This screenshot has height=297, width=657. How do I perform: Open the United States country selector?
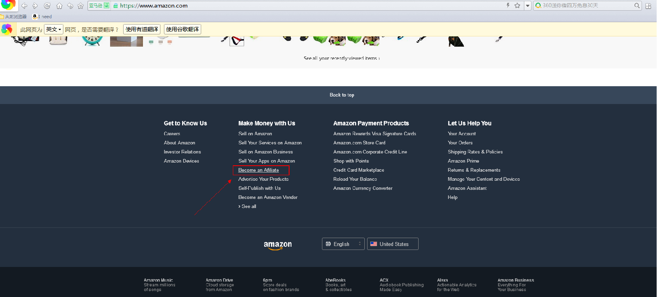(393, 244)
